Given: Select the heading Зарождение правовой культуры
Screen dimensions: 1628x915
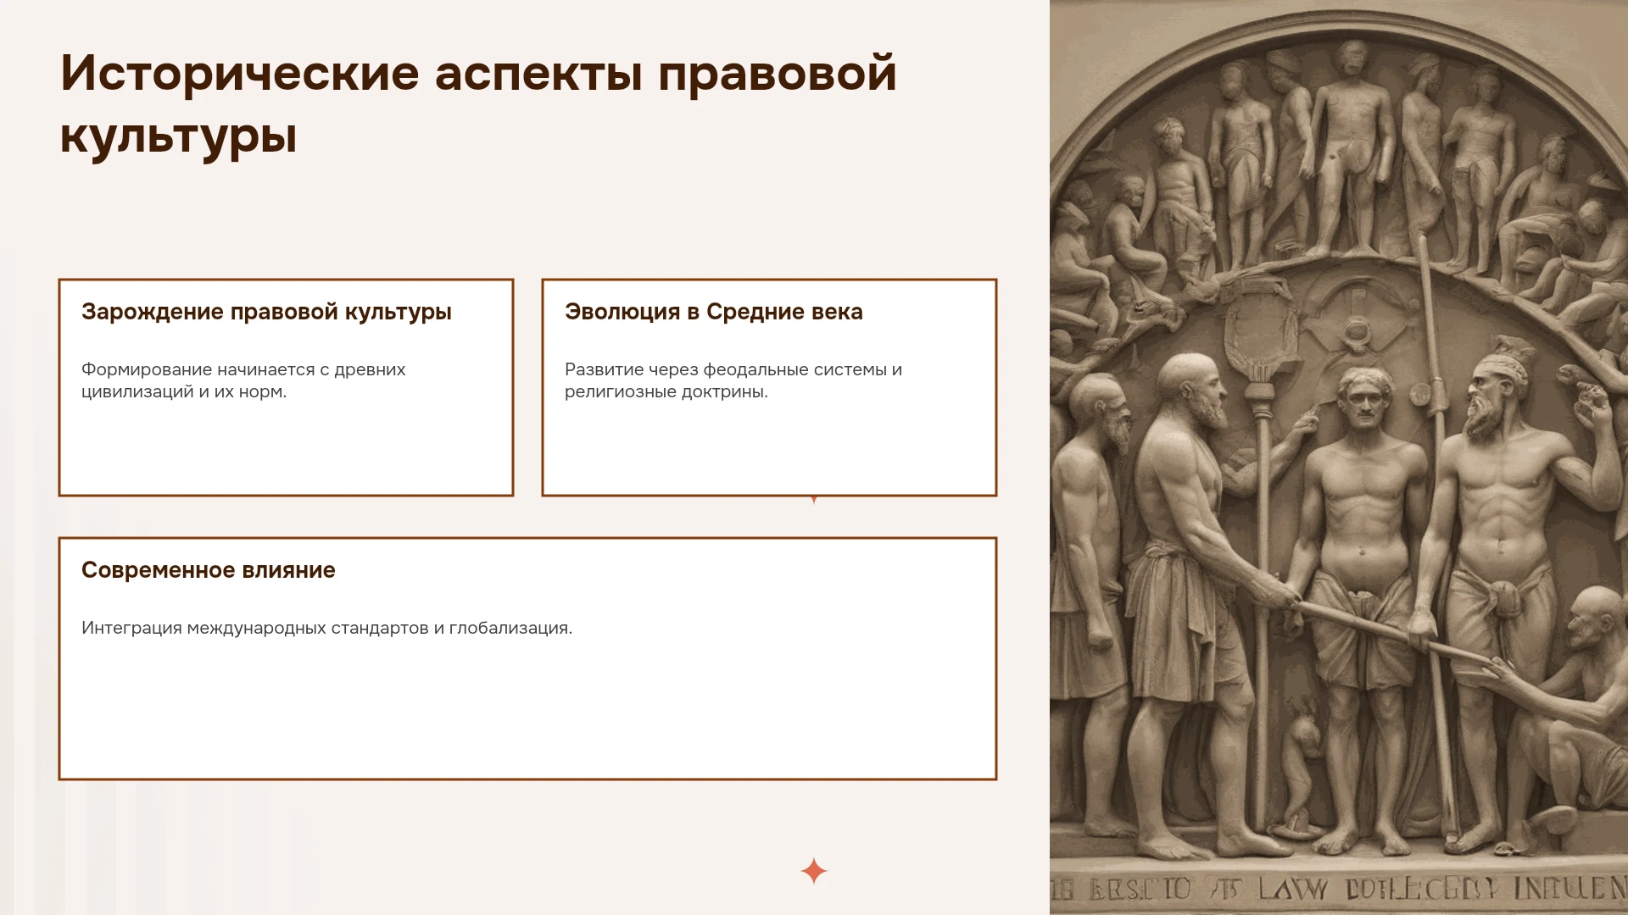Looking at the screenshot, I should (266, 312).
